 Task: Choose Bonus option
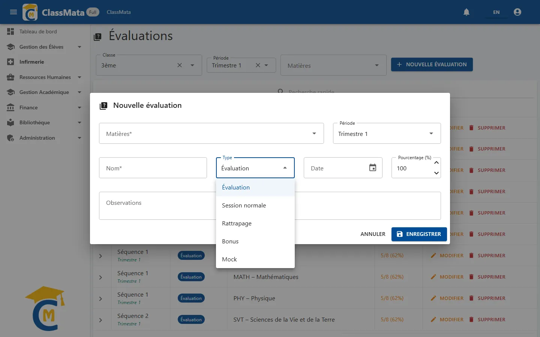pyautogui.click(x=255, y=241)
